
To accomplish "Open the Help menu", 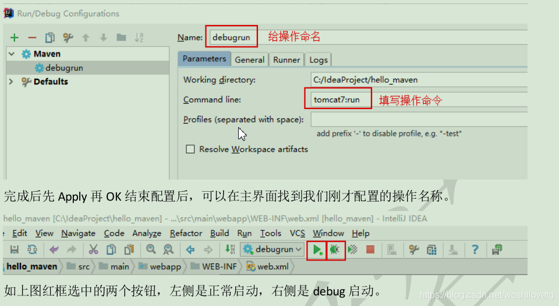I will click(361, 233).
